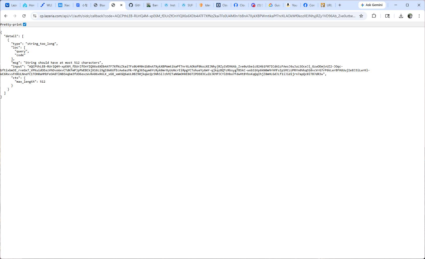Click the Ask Gemini button
425x259 pixels.
[x=372, y=5]
